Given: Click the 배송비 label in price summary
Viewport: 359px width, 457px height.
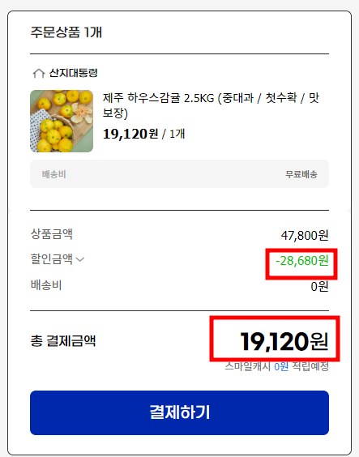Looking at the screenshot, I should pyautogui.click(x=46, y=284).
